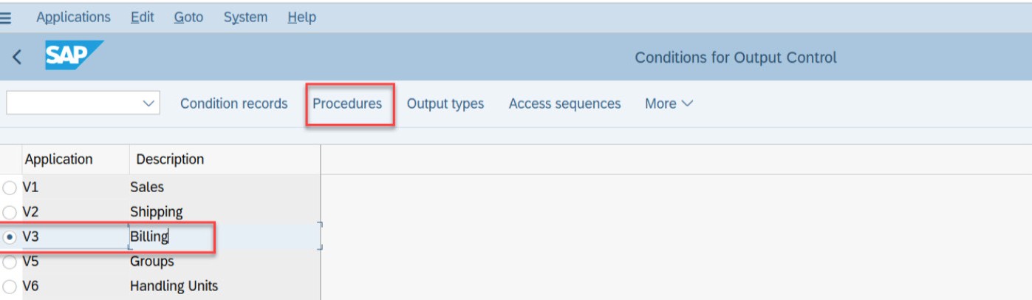Select the V6 Handling Units radio button
Screen dimensions: 1032x300
coord(10,287)
